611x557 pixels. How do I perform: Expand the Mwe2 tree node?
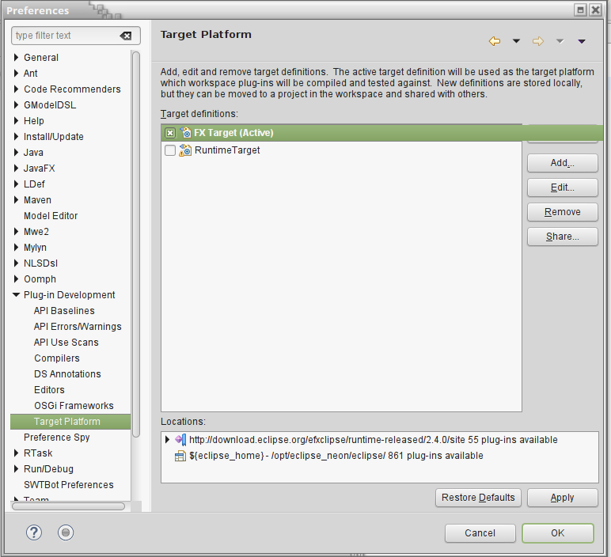point(16,231)
